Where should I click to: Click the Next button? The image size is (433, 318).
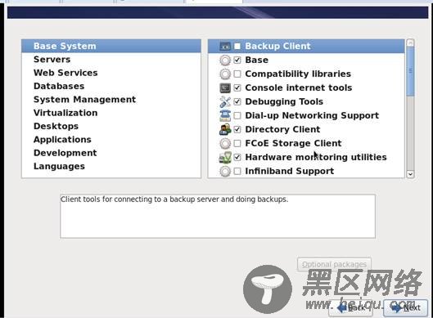(x=407, y=307)
